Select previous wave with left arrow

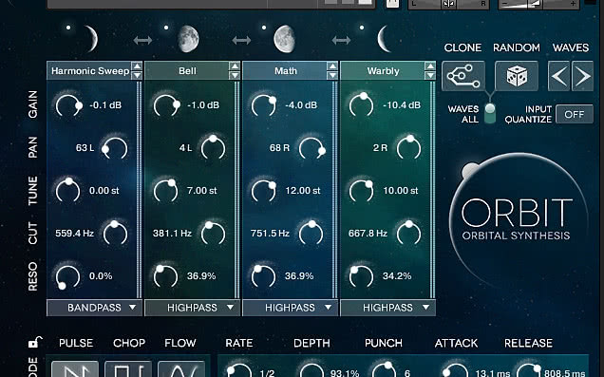click(559, 76)
